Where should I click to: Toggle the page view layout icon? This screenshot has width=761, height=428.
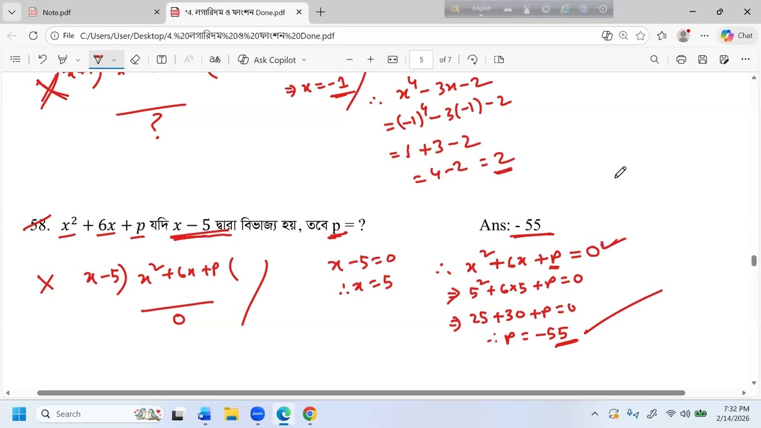(x=499, y=59)
